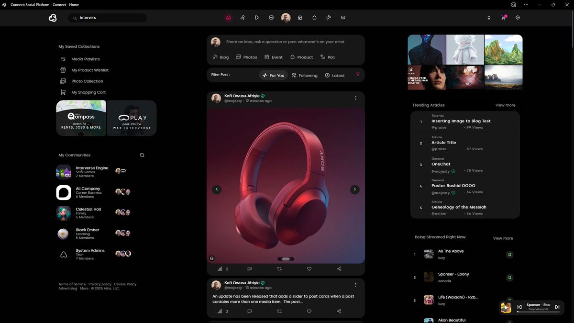Click the carousel slide indicator on headphones image
574x323 pixels.
click(286, 259)
